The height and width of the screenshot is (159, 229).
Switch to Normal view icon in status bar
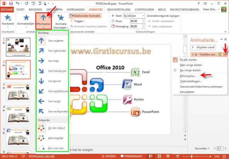[151, 157]
